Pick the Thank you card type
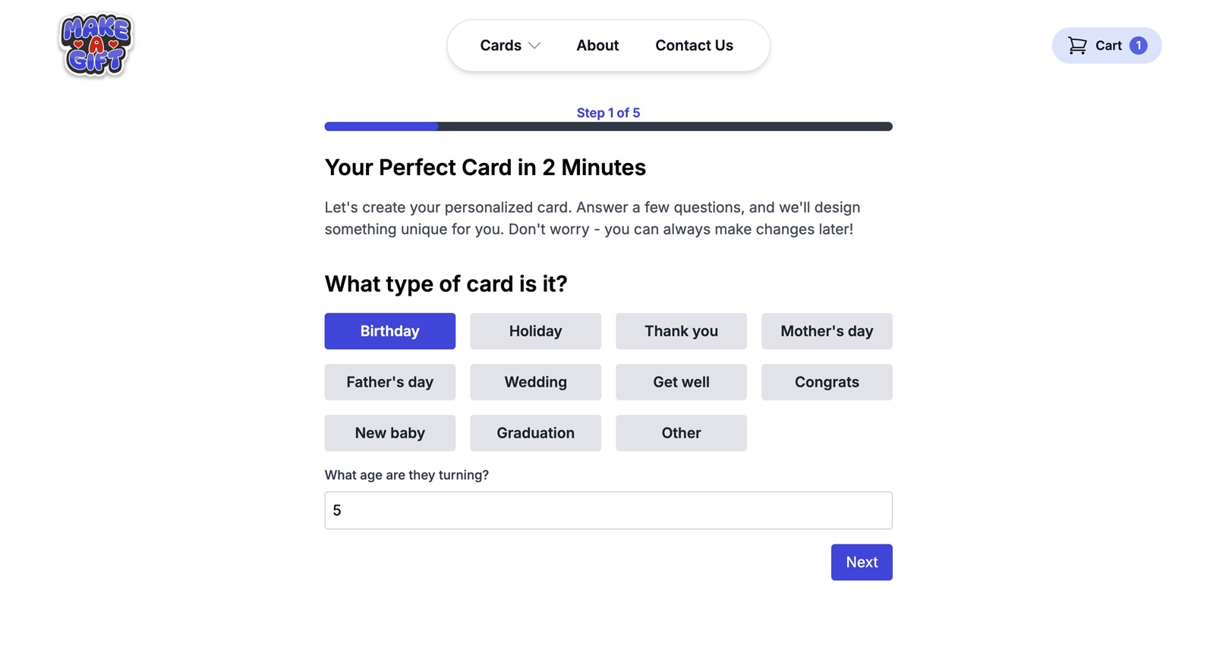Image resolution: width=1210 pixels, height=646 pixels. point(681,331)
